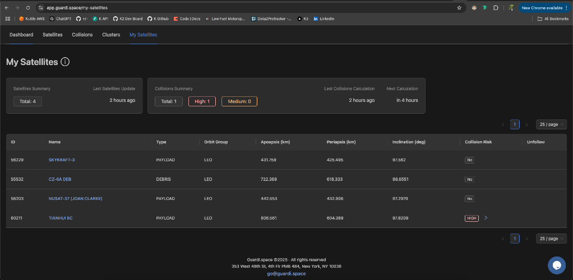The width and height of the screenshot is (573, 280).
Task: Click the Total: 1 collisions badge
Action: coord(168,101)
